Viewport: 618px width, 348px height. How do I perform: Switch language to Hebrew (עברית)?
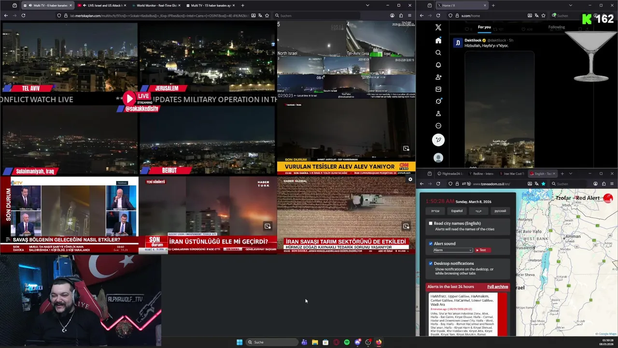click(x=435, y=211)
